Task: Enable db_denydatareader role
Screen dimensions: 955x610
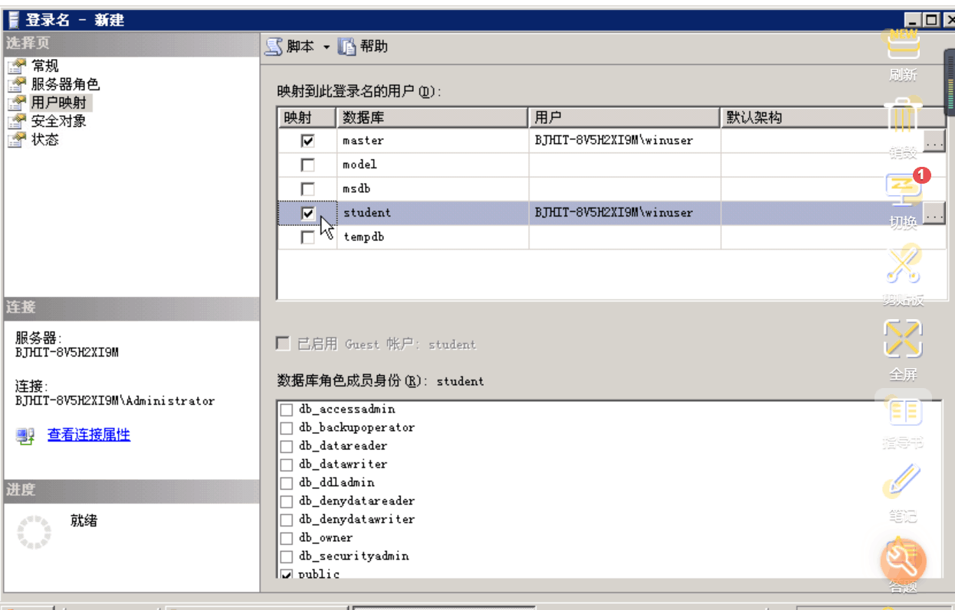Action: [x=287, y=501]
